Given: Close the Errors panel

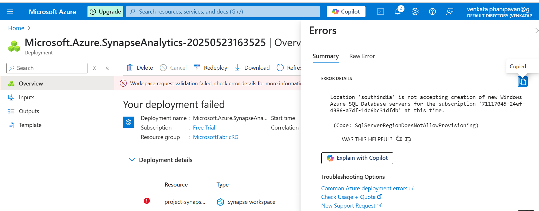Looking at the screenshot, I should click(x=537, y=31).
